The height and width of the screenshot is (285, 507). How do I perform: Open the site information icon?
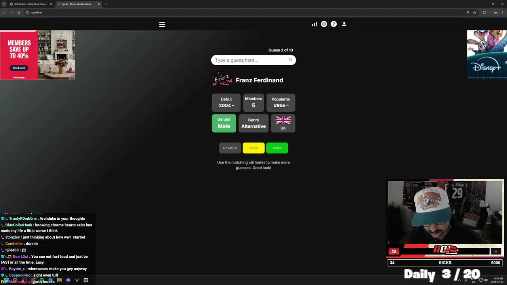tap(27, 12)
